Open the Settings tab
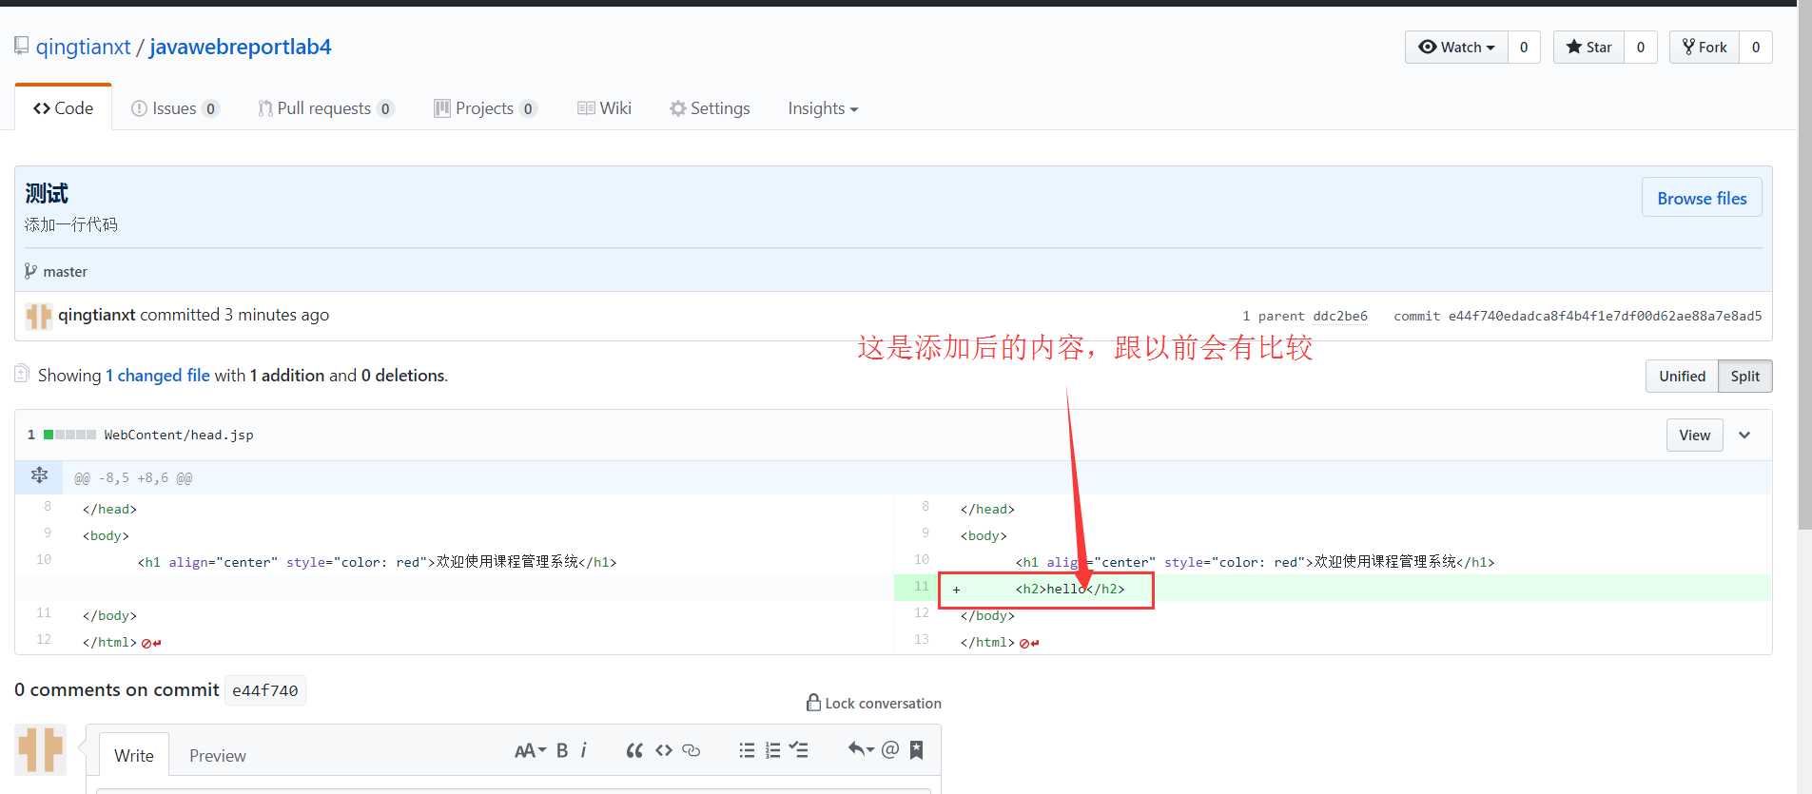 710,108
